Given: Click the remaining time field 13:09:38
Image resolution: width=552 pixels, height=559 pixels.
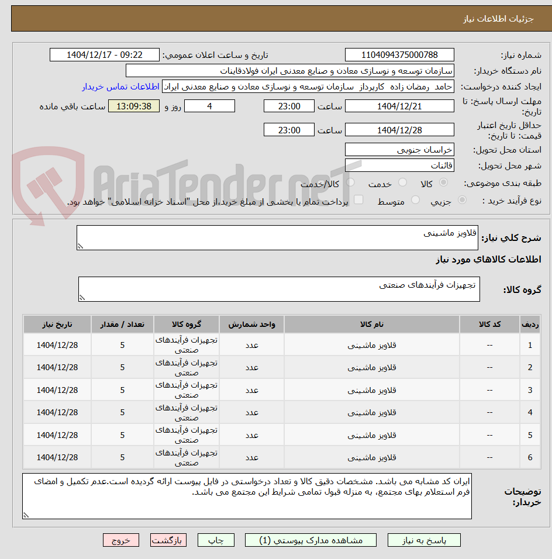Looking at the screenshot, I should (x=134, y=106).
